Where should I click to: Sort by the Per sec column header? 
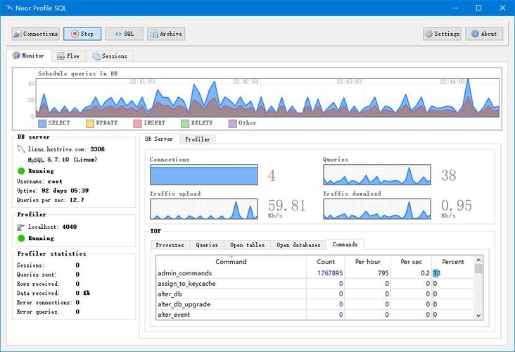click(411, 262)
